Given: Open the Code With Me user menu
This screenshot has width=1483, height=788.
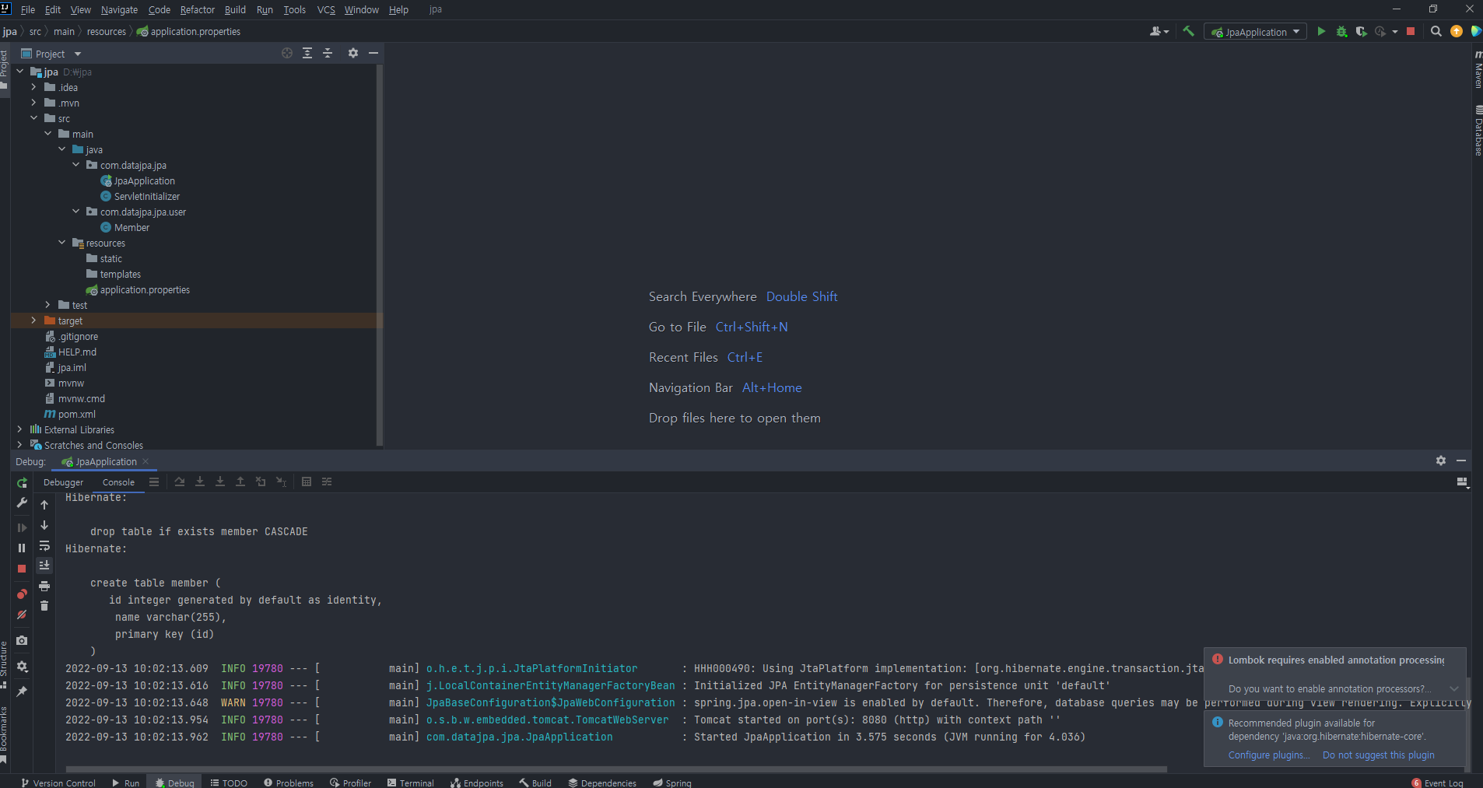Looking at the screenshot, I should tap(1159, 32).
